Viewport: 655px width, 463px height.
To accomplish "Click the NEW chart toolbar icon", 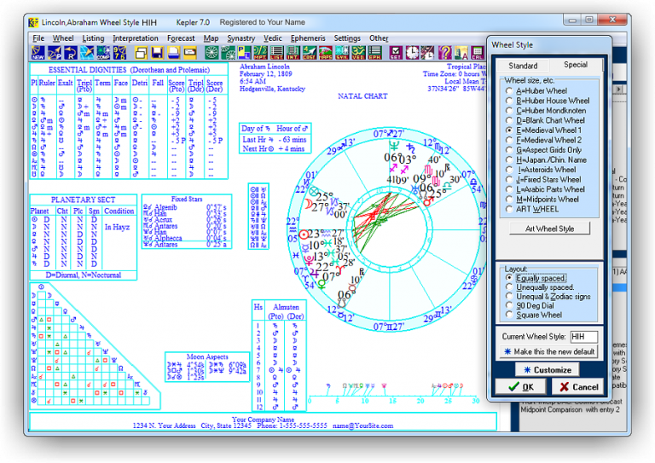I will click(x=37, y=53).
